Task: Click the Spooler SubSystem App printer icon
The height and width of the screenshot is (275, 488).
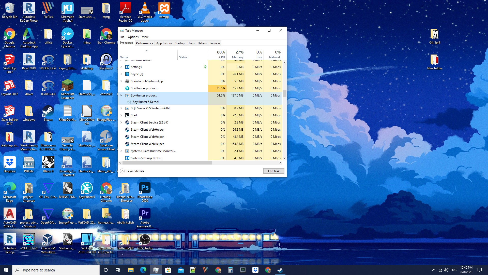Action: coord(127,81)
